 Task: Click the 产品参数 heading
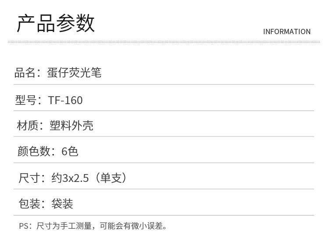point(55,23)
